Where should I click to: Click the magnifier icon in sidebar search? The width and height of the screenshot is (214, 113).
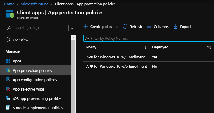[x=9, y=28]
